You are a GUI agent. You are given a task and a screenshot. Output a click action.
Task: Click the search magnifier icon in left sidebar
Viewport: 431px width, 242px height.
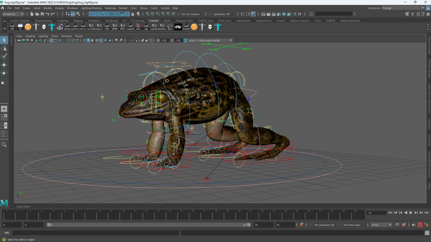click(x=4, y=145)
